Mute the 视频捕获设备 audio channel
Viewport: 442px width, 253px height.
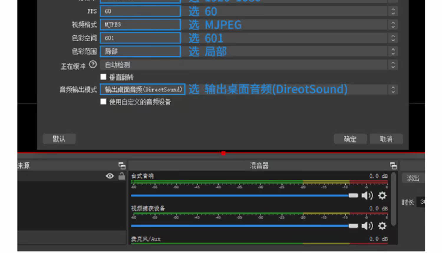[x=367, y=226]
